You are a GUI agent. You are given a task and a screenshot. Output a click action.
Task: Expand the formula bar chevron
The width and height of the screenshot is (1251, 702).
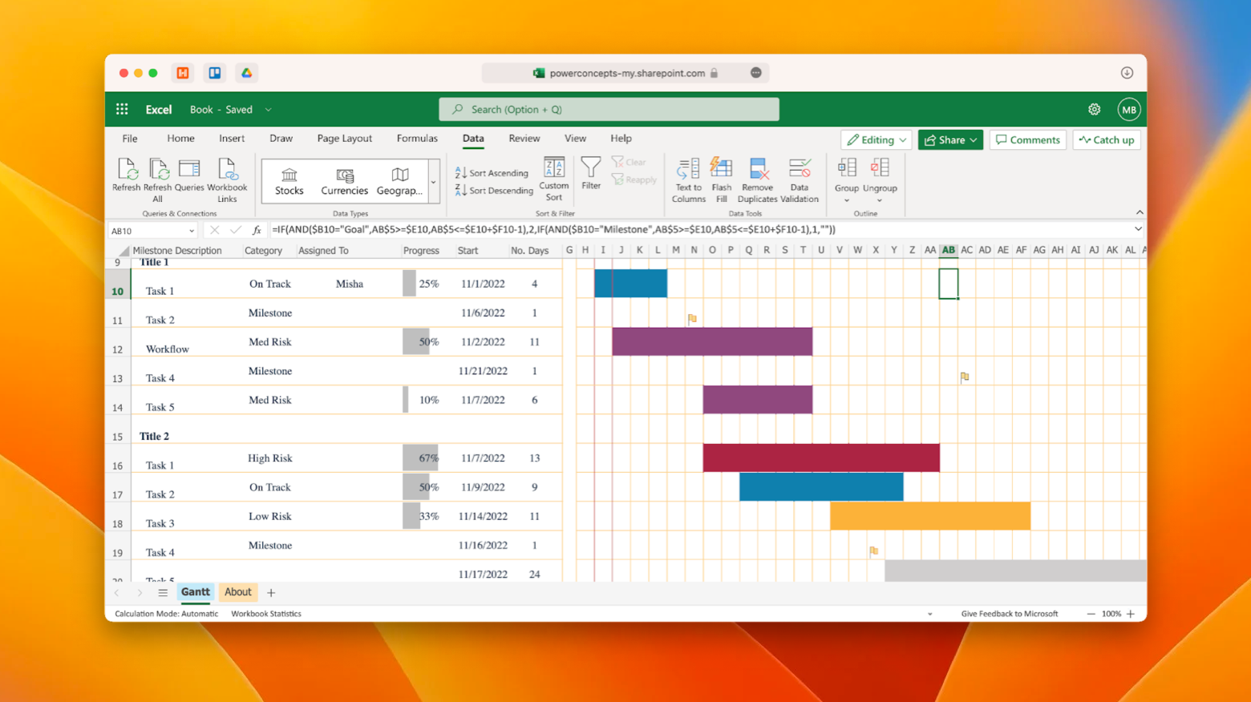[x=1137, y=229]
